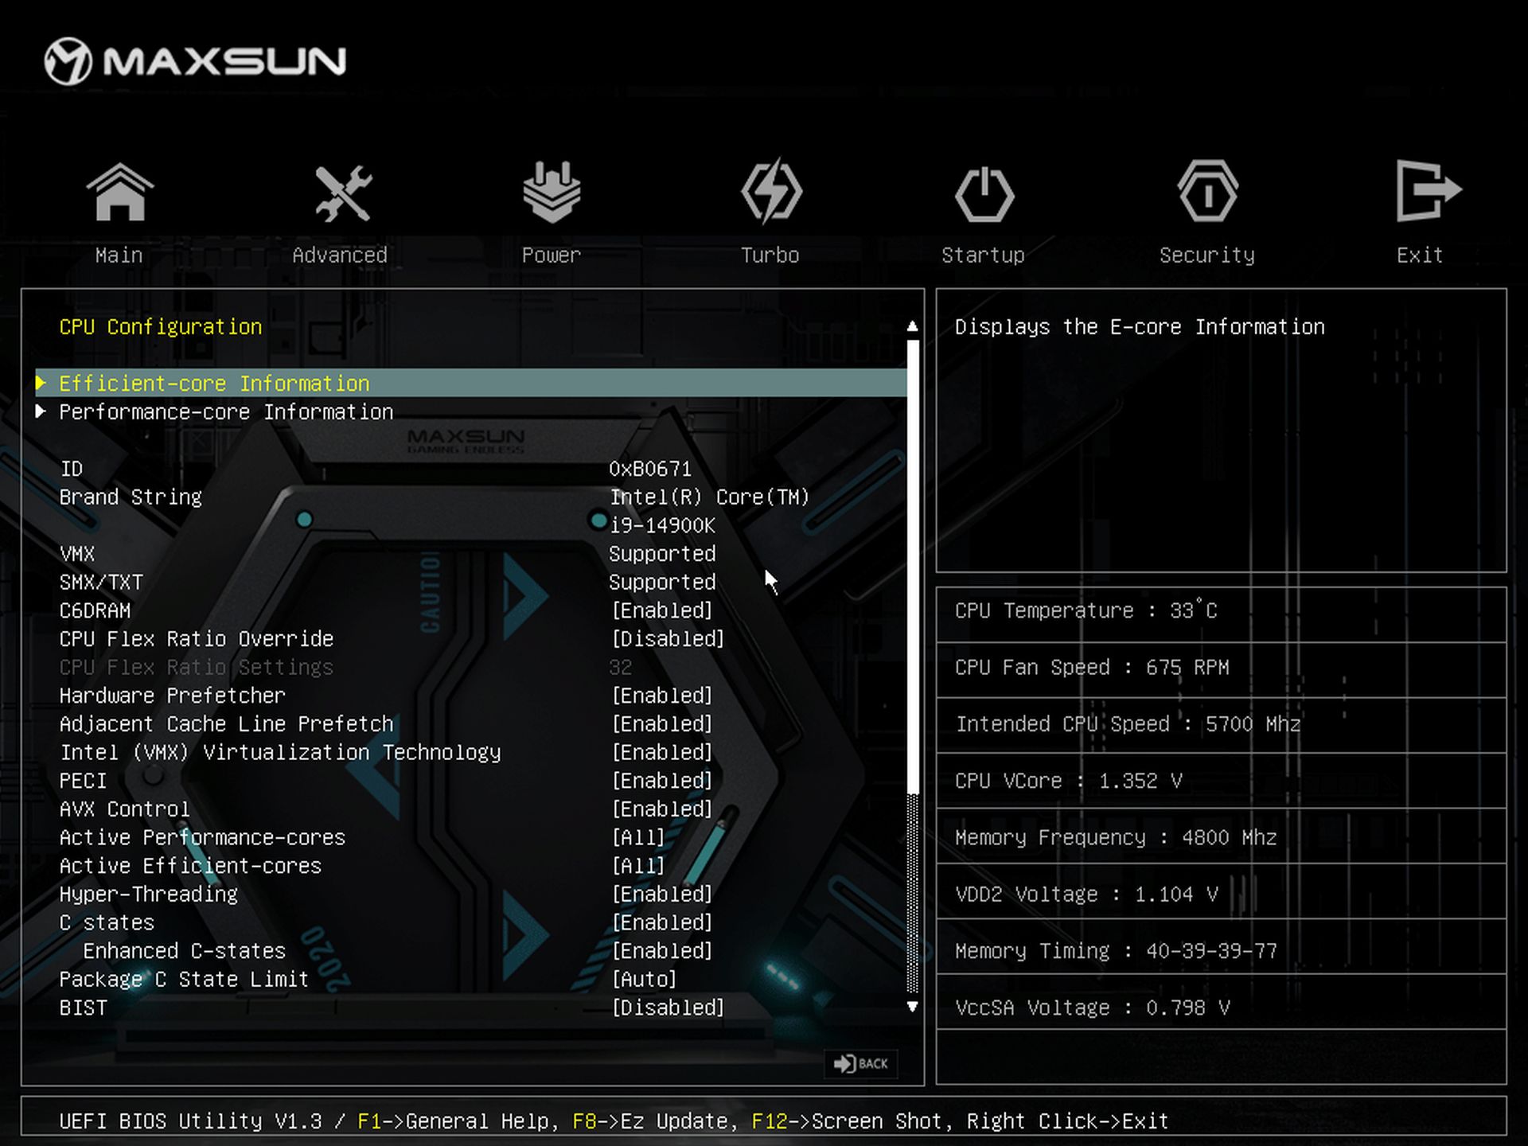Open the Startup power-button icon
1528x1146 pixels.
click(984, 193)
